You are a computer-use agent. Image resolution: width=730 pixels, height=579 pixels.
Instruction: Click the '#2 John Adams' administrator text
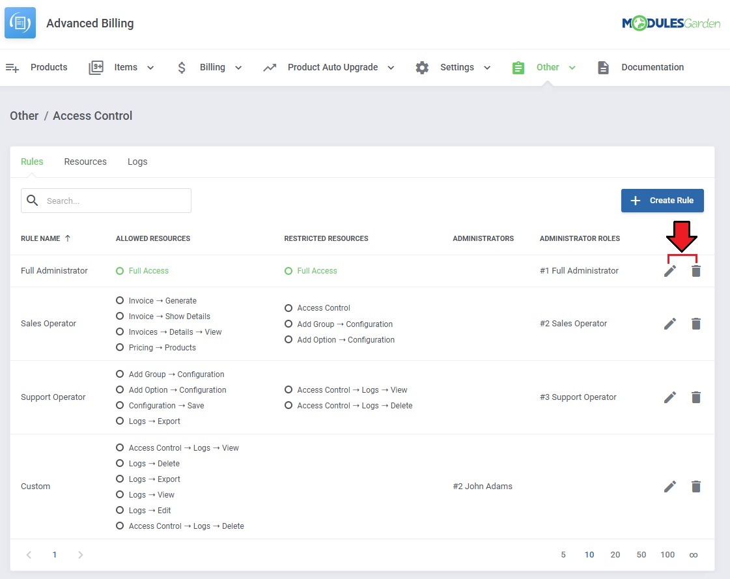point(483,487)
